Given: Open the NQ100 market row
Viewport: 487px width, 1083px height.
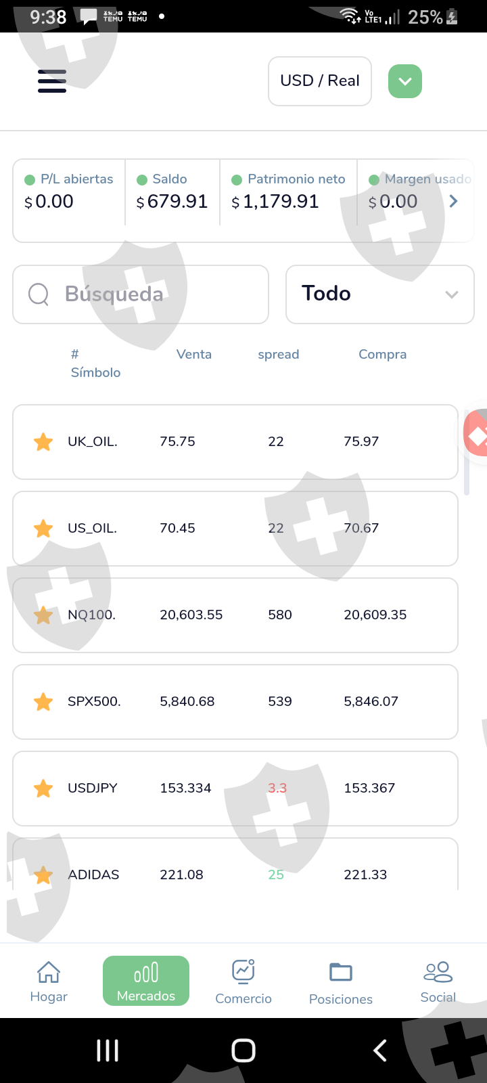Looking at the screenshot, I should [x=235, y=615].
